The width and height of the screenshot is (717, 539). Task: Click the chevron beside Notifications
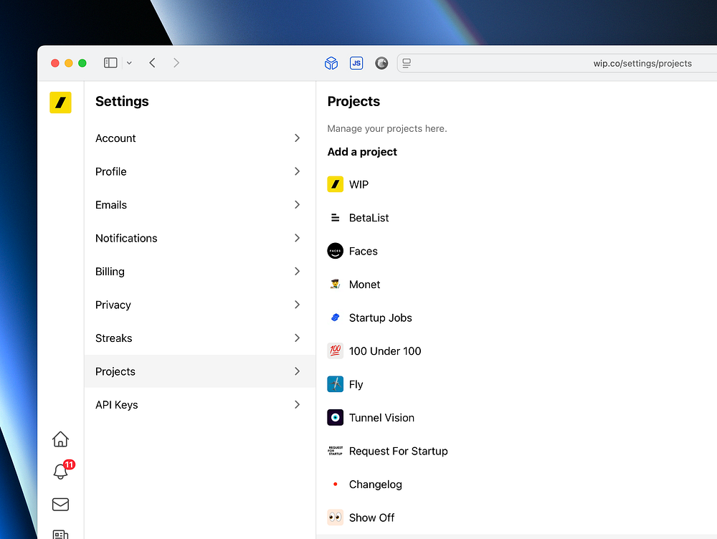(298, 238)
